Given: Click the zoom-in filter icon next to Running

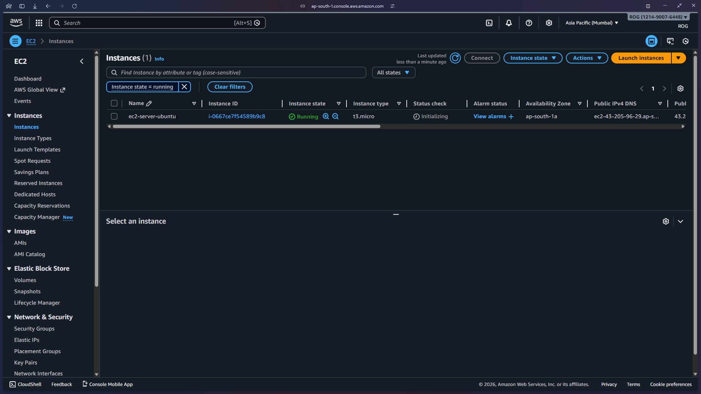Looking at the screenshot, I should point(326,116).
